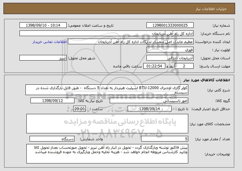242x171 pixels.
Task: Click the label نام دستگاه خریدار
Action: click(x=215, y=34)
